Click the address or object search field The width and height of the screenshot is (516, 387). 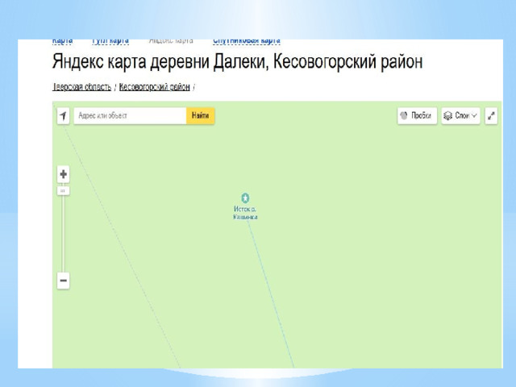[x=131, y=116]
